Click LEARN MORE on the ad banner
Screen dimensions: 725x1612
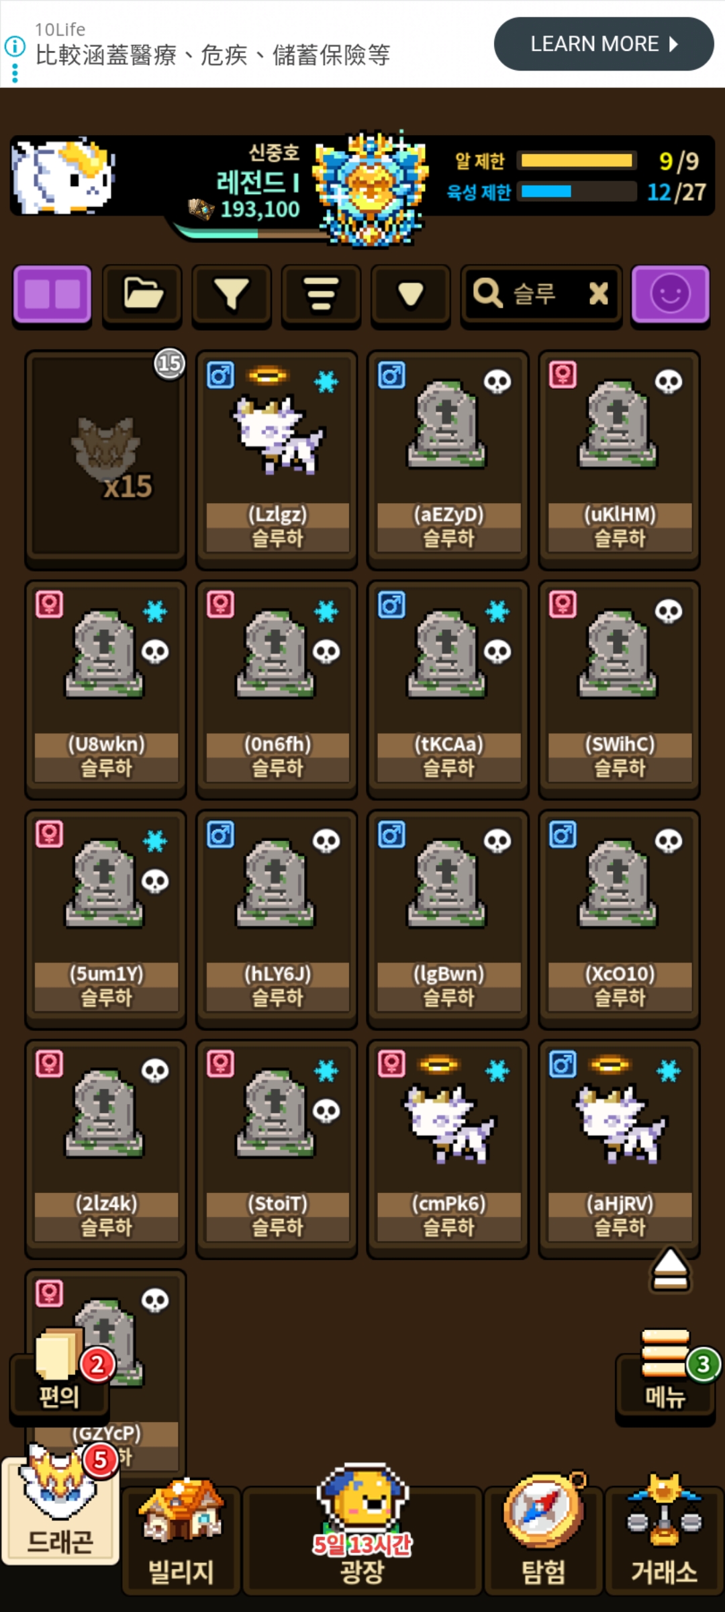tap(604, 44)
